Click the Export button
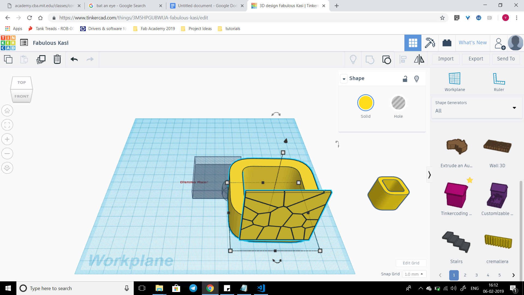This screenshot has width=524, height=295. (x=476, y=59)
